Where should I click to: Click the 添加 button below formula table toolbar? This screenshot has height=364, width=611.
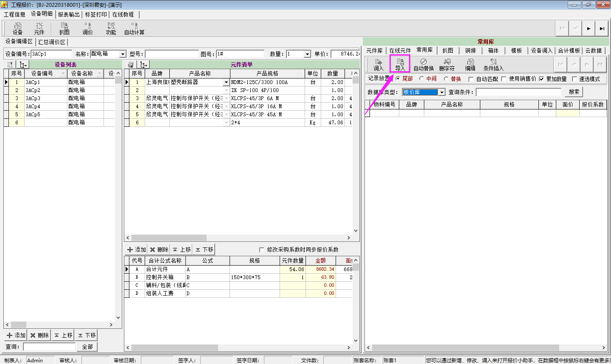click(x=136, y=249)
